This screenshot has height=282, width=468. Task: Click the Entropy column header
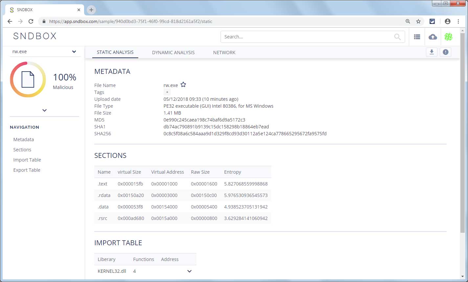click(233, 172)
